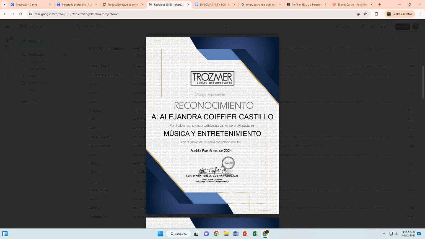Click Redactar to compose an email

click(33, 41)
